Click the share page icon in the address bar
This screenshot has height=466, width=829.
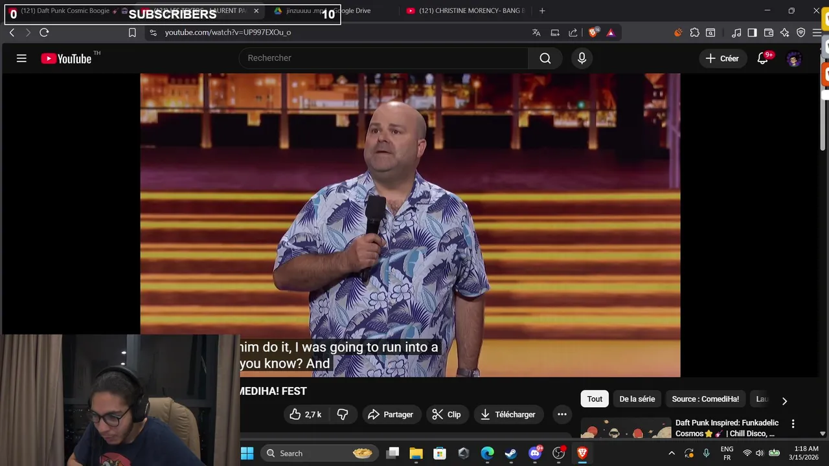click(x=573, y=32)
